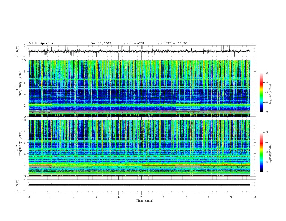
Task: Click the ch.2 Frequency (kHz) axis label
Action: tap(19, 144)
